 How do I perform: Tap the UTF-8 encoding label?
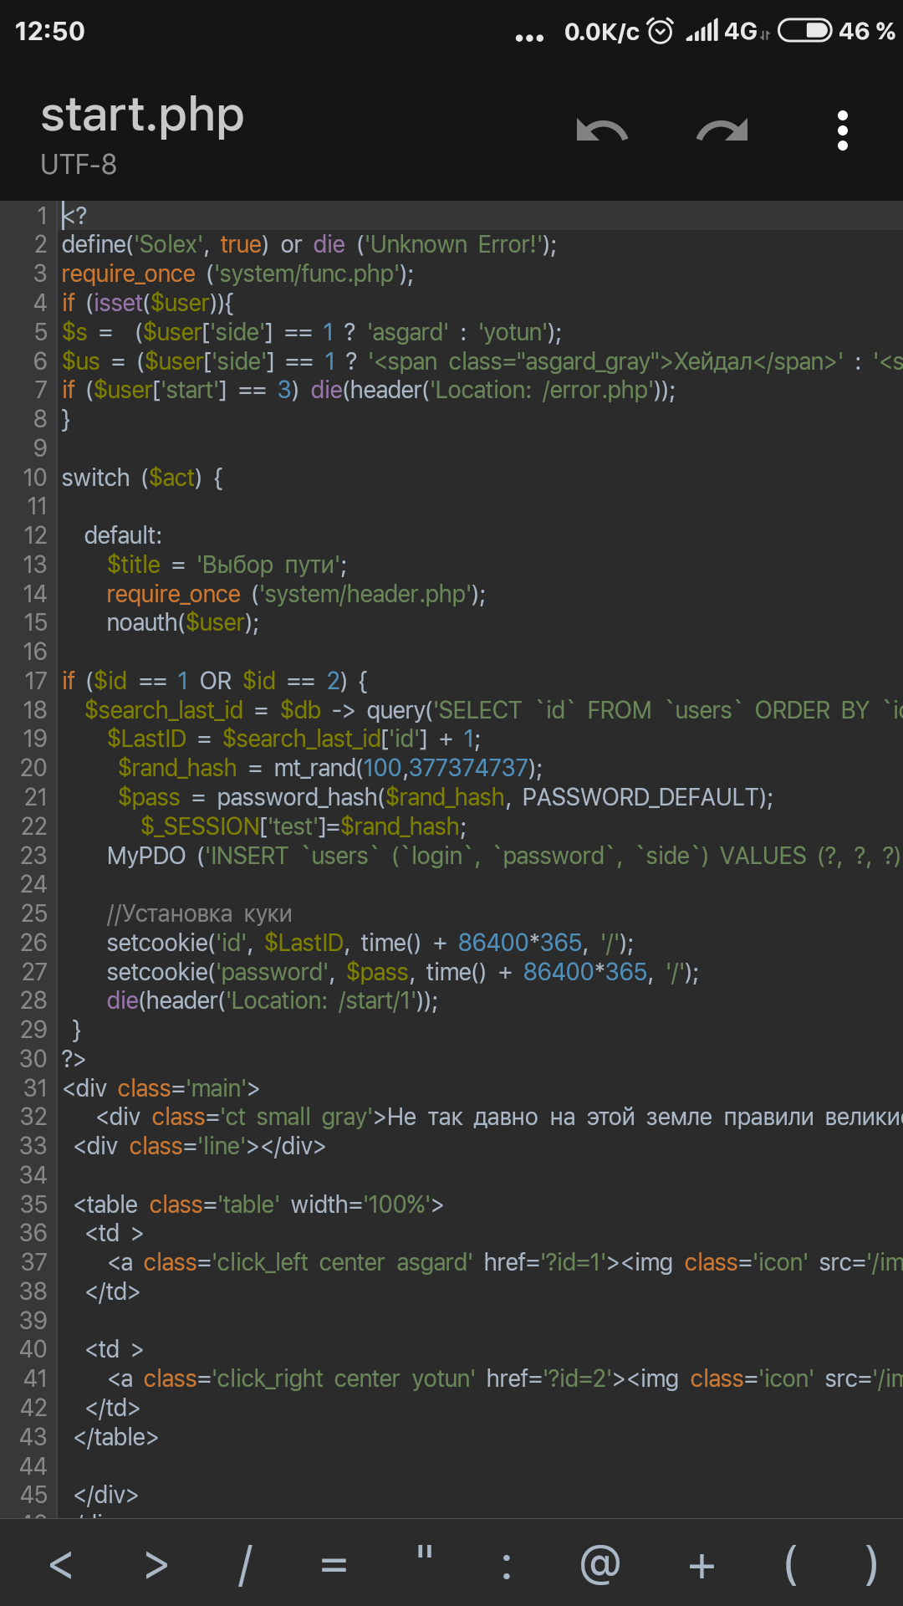coord(79,165)
